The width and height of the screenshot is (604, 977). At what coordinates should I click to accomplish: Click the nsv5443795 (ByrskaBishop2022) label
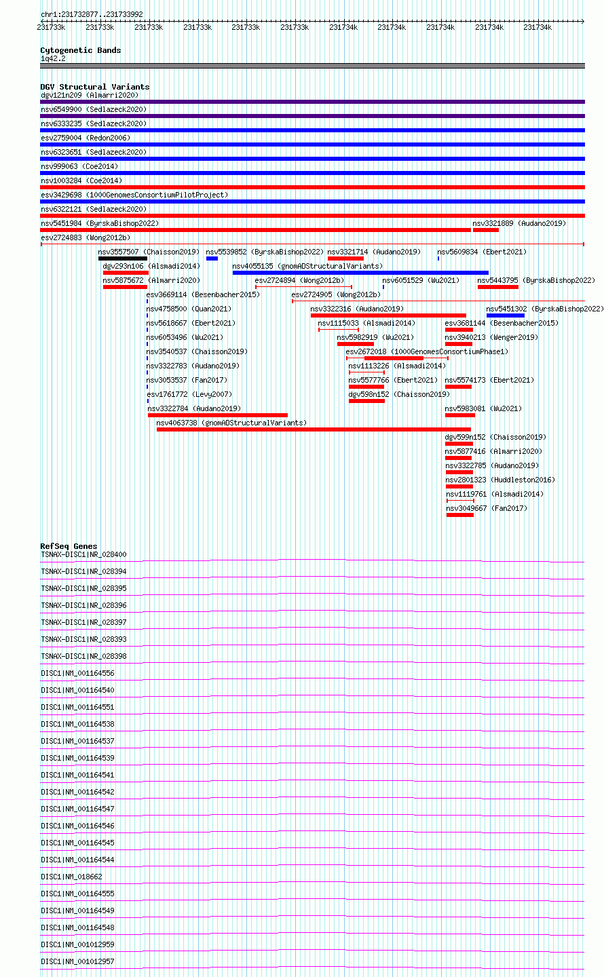click(x=536, y=280)
